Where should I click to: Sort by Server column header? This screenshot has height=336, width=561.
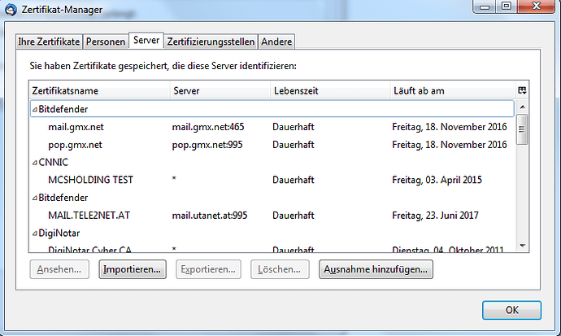coord(220,90)
